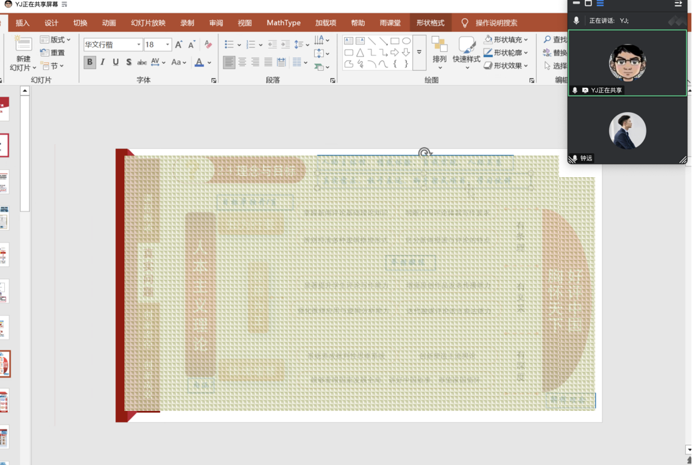Image resolution: width=692 pixels, height=465 pixels.
Task: Open 快速样式 quick styles
Action: coord(467,52)
